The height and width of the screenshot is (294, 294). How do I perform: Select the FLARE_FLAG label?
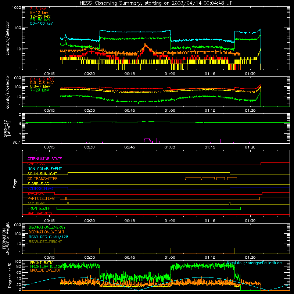click(38, 183)
